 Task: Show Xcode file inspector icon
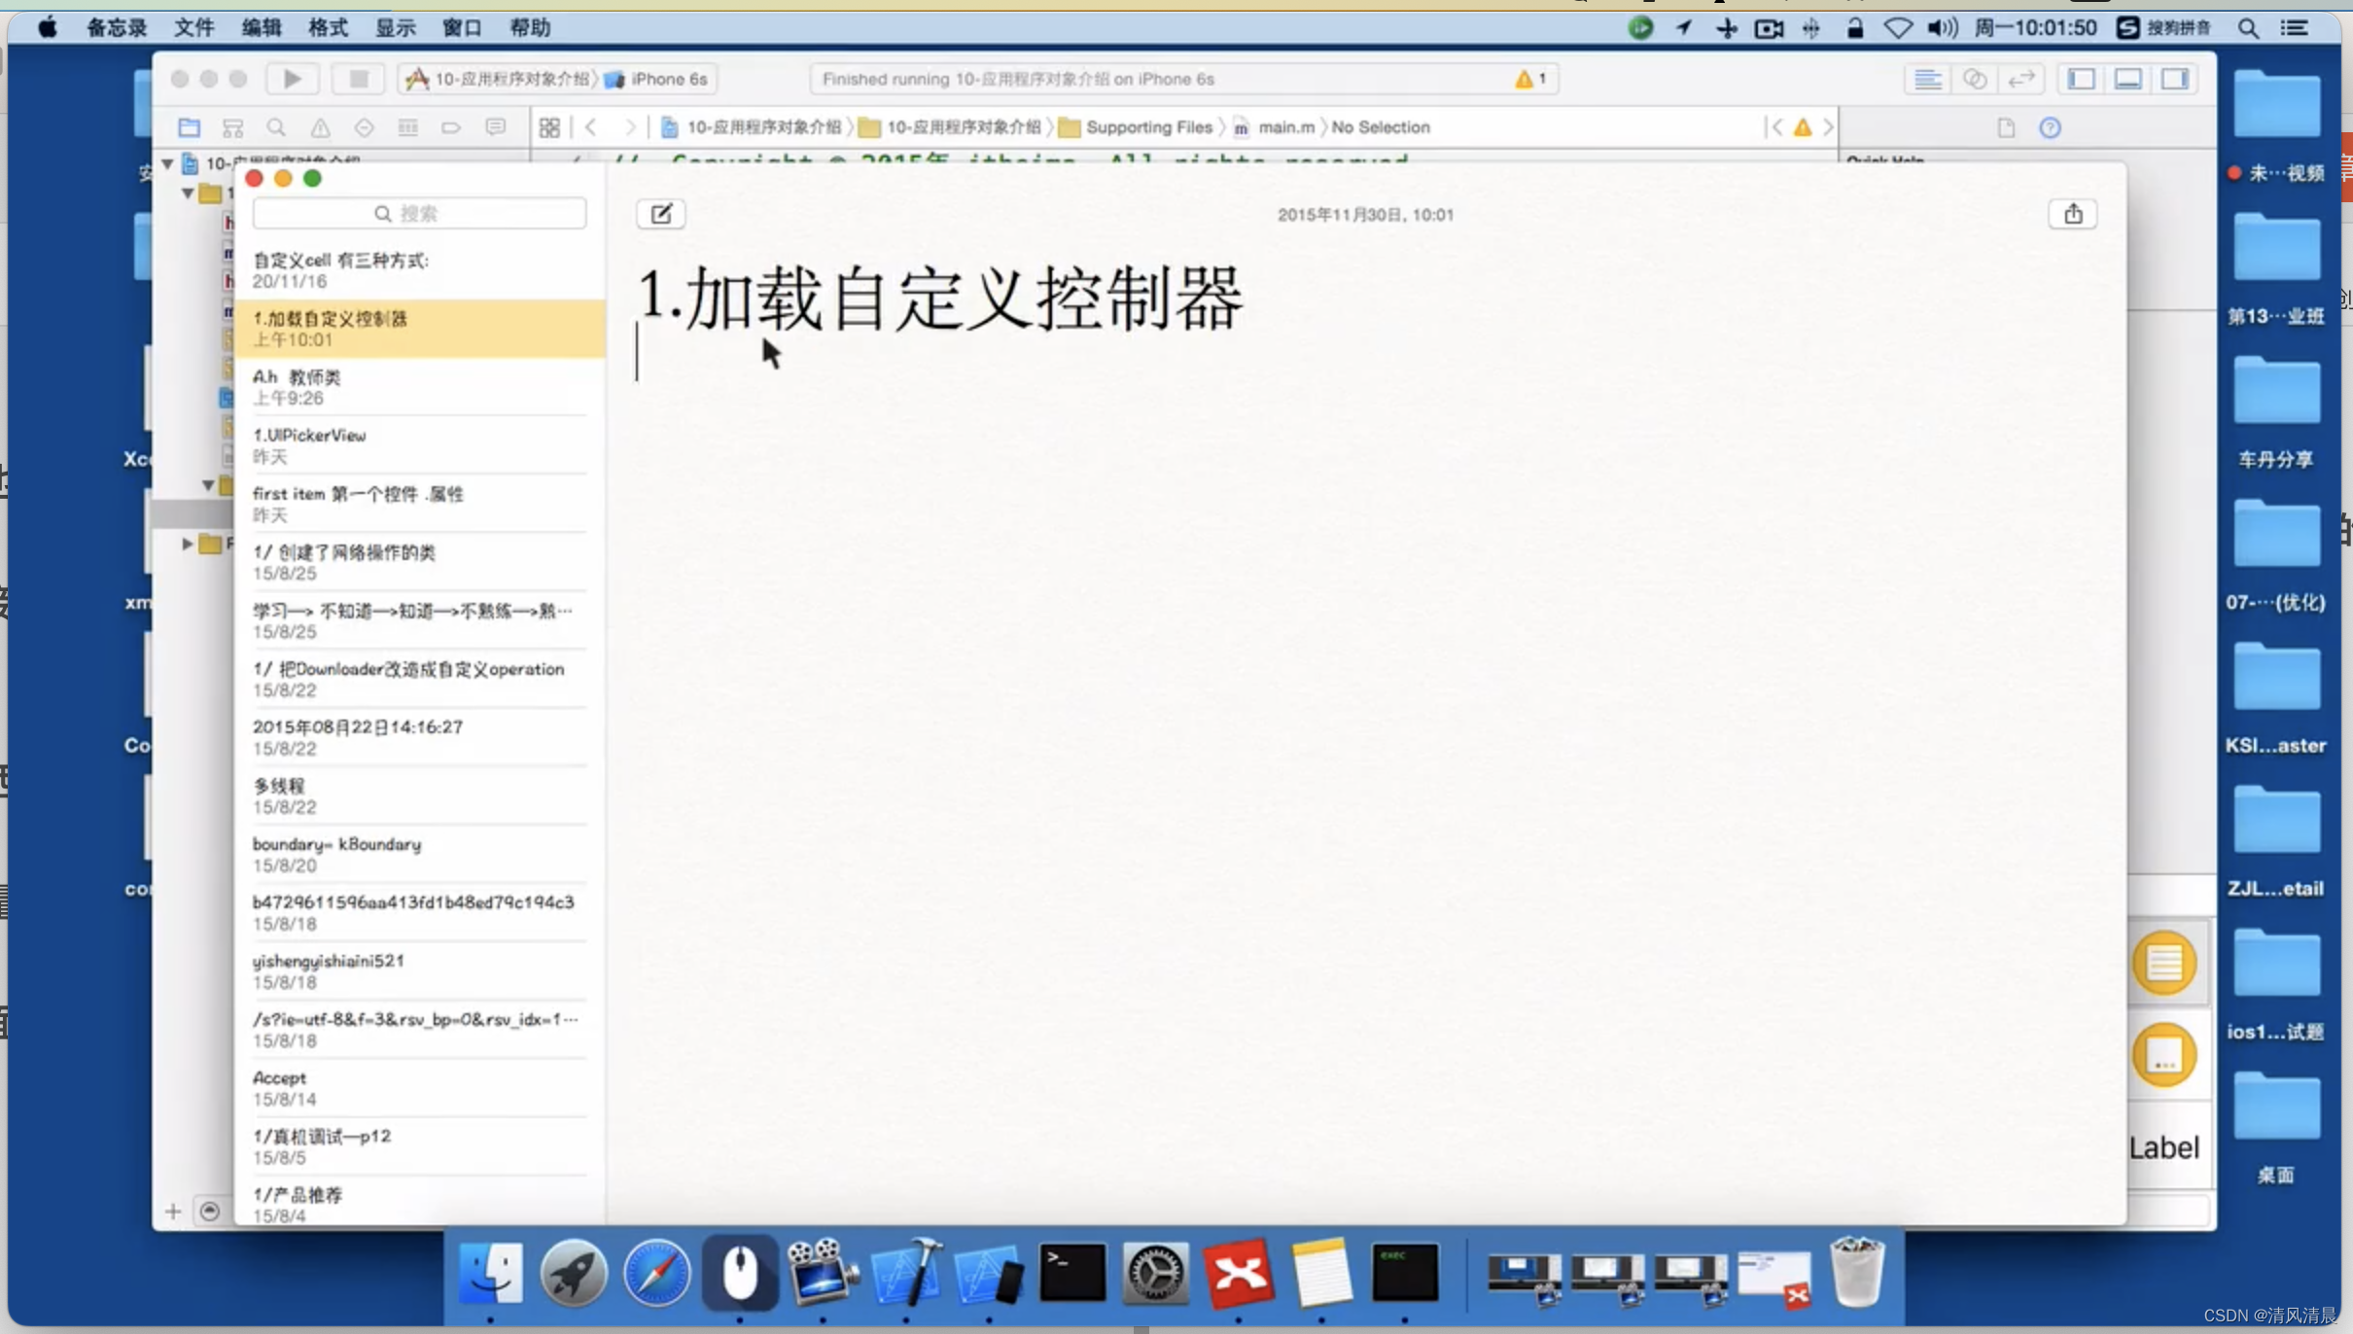pyautogui.click(x=2006, y=127)
